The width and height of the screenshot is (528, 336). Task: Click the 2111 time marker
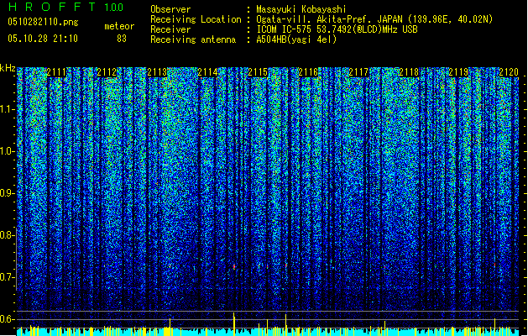coord(56,72)
